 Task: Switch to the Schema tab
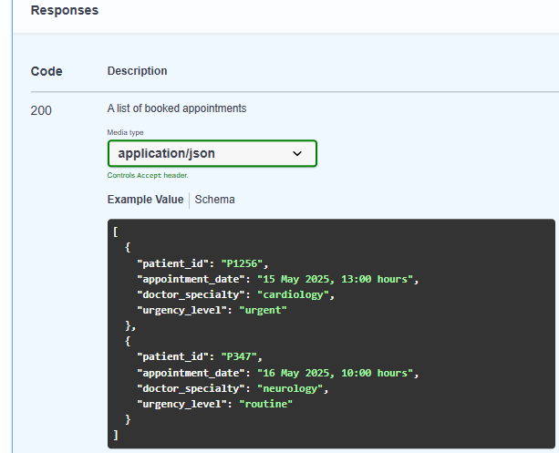click(214, 200)
